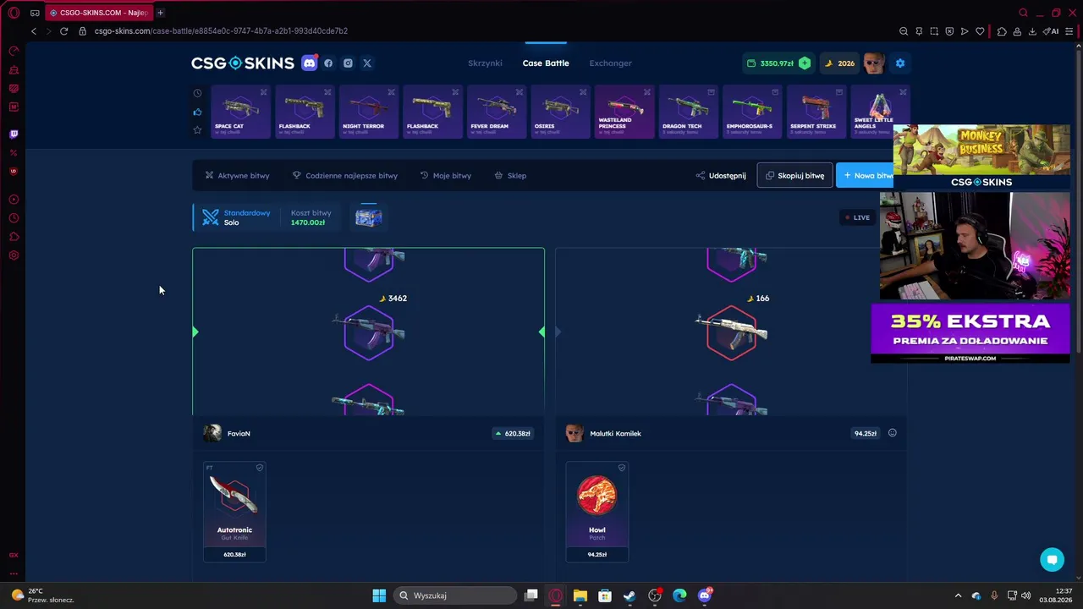1083x609 pixels.
Task: Click the battle case box icon
Action: [368, 217]
